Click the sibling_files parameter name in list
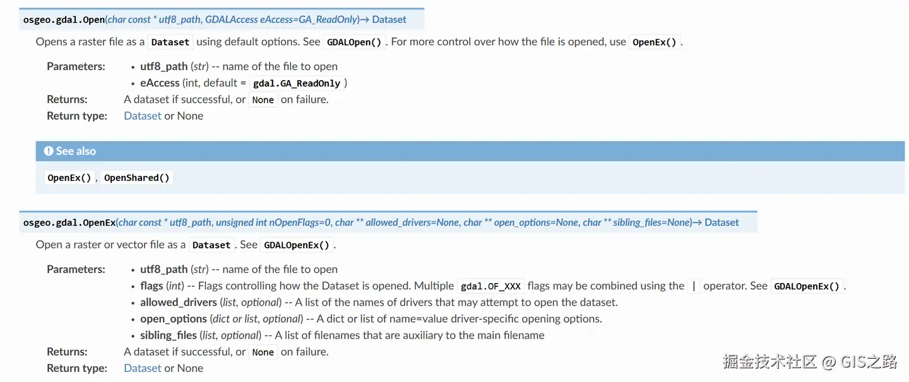 (169, 335)
